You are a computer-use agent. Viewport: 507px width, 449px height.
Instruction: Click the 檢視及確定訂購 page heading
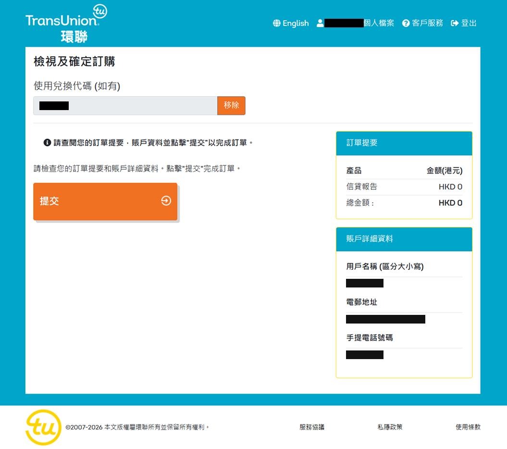(x=74, y=62)
